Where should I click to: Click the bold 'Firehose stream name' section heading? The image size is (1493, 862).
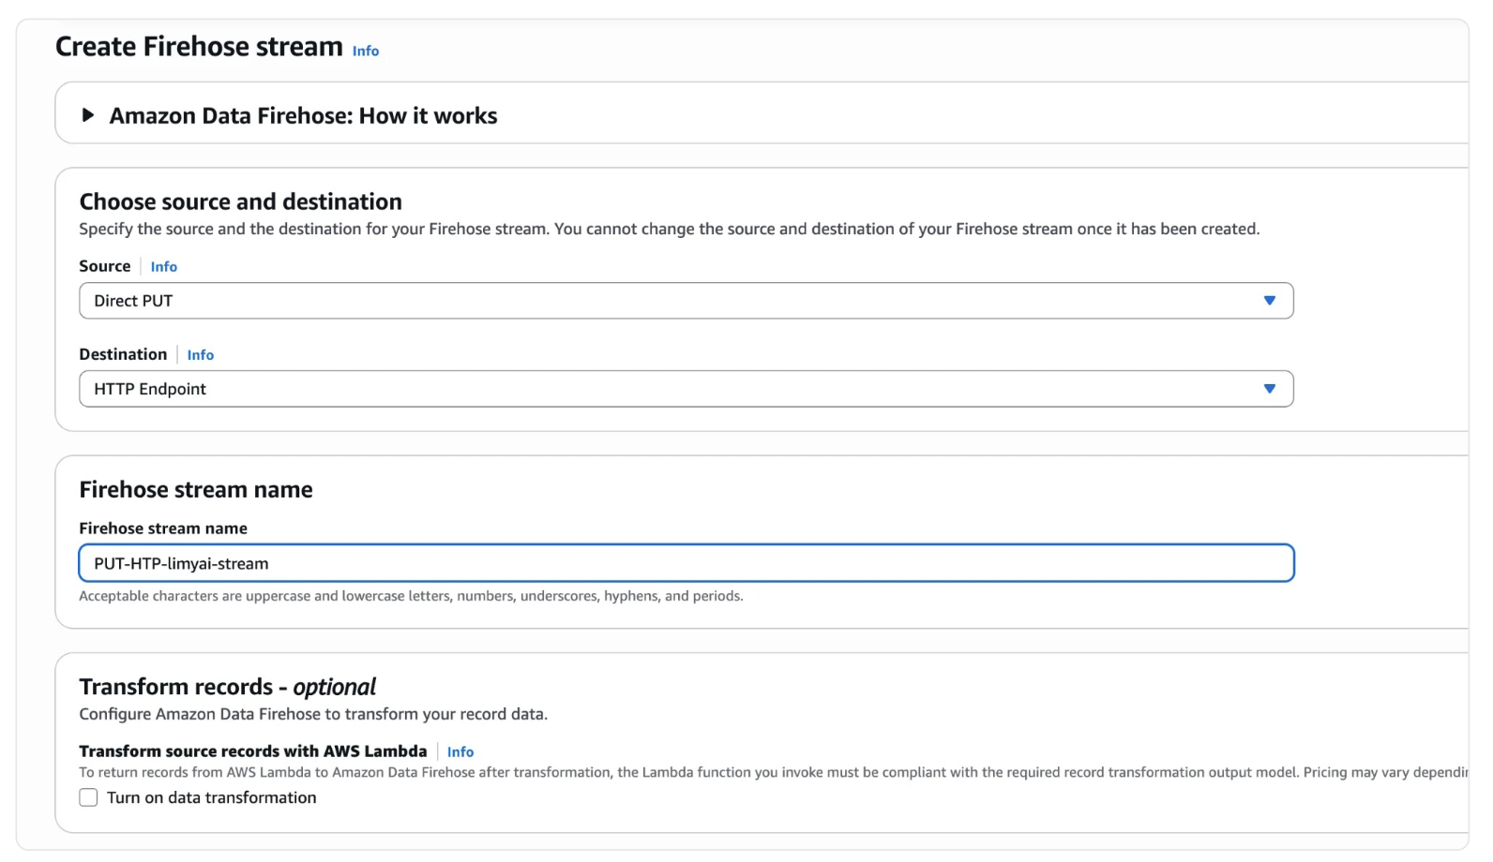[x=196, y=489]
